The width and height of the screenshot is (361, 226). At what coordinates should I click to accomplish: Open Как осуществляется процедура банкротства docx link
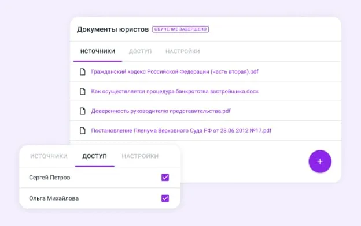click(x=175, y=91)
